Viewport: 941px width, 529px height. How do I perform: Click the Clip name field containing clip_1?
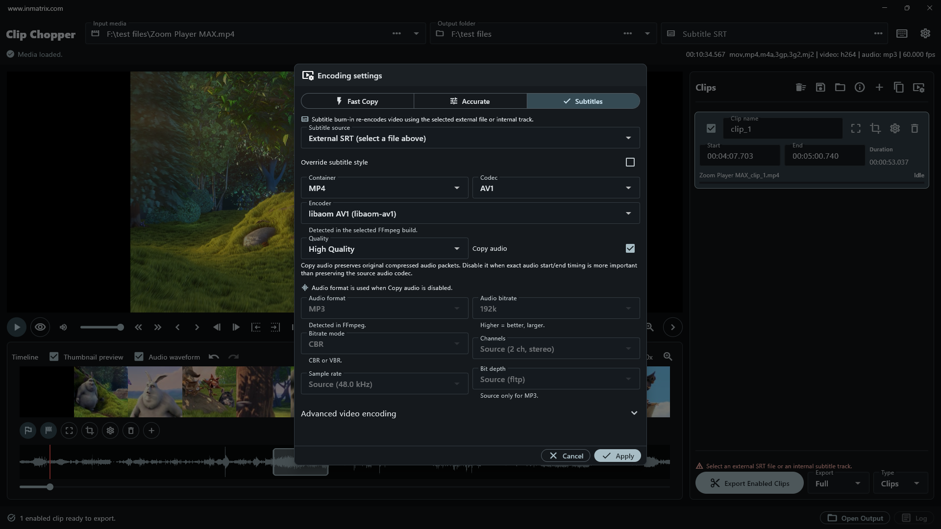tap(783, 128)
